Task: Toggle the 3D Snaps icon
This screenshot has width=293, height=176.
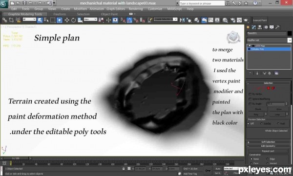Action: 123,20
